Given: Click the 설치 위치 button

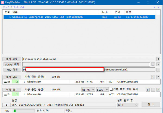Looking at the screenshot, I should tap(12, 77).
